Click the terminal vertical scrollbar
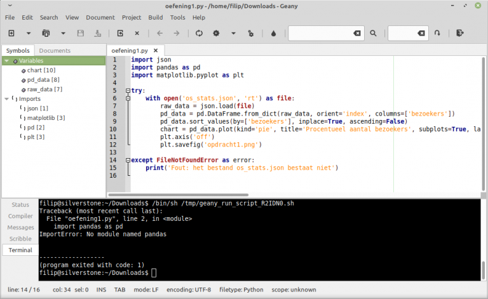This screenshot has width=488, height=299. click(x=484, y=270)
